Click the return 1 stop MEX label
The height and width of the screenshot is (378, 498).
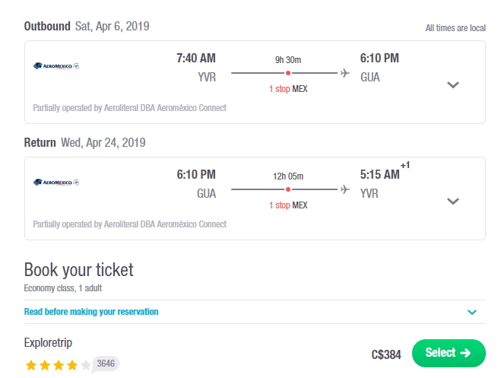coord(288,205)
